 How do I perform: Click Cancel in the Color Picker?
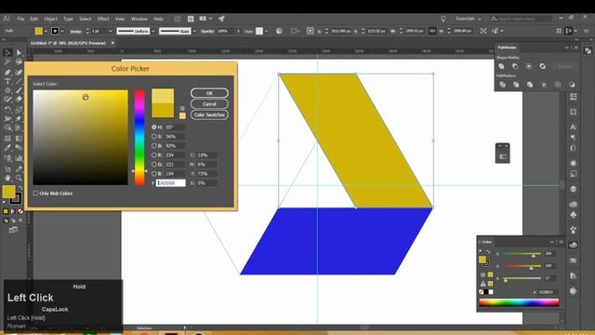[x=209, y=103]
